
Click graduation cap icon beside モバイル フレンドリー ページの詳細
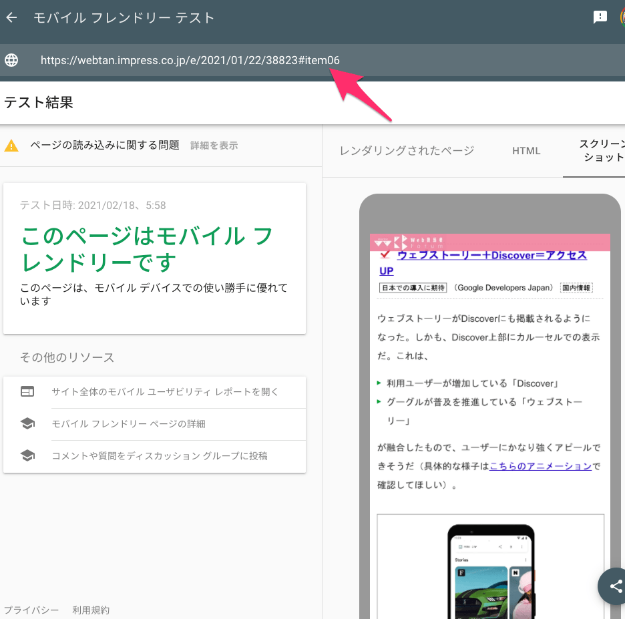tap(27, 423)
